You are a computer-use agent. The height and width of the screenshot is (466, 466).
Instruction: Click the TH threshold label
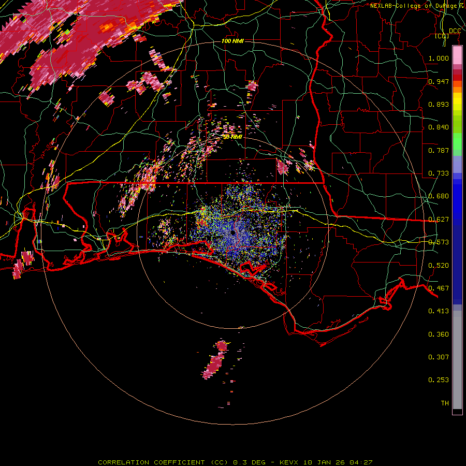click(x=445, y=403)
